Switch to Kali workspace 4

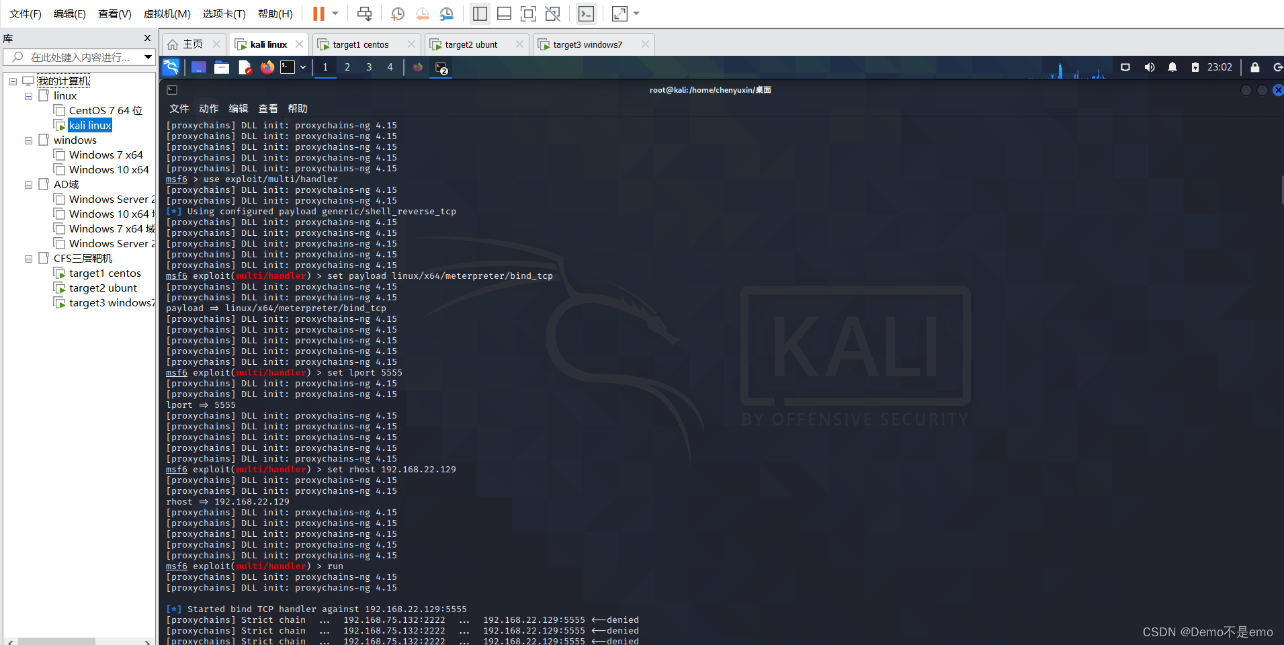390,67
